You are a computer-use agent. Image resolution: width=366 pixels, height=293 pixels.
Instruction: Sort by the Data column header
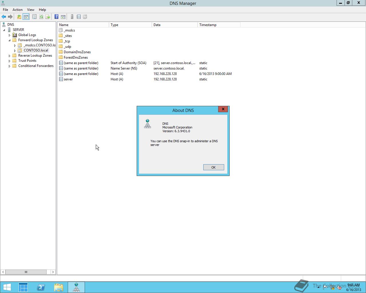pyautogui.click(x=175, y=25)
